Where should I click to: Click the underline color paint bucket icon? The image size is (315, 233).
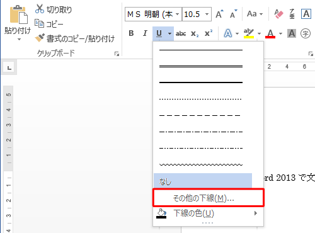[x=161, y=213]
